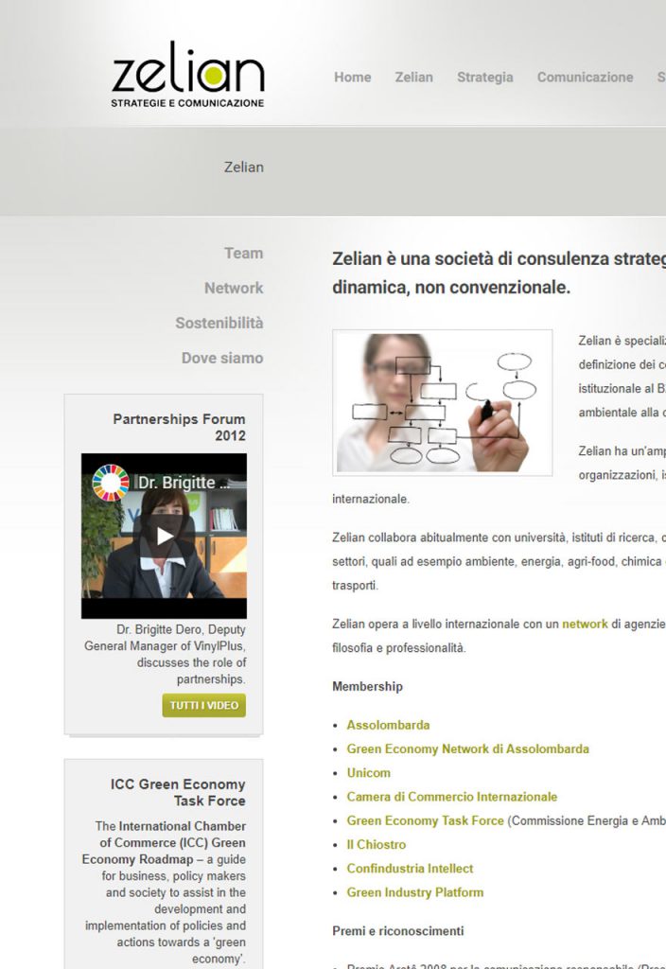666x969 pixels.
Task: Open the Unicom membership link
Action: click(x=368, y=773)
